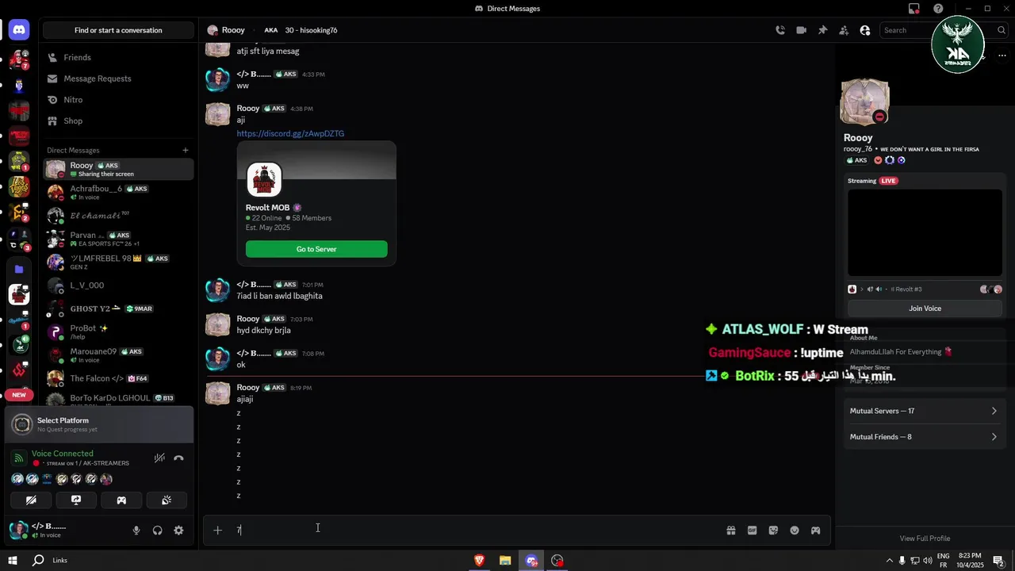This screenshot has width=1015, height=571.
Task: Open DM with ProBot
Action: (118, 331)
